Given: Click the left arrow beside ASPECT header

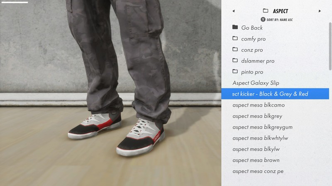Looking at the screenshot, I should 234,11.
